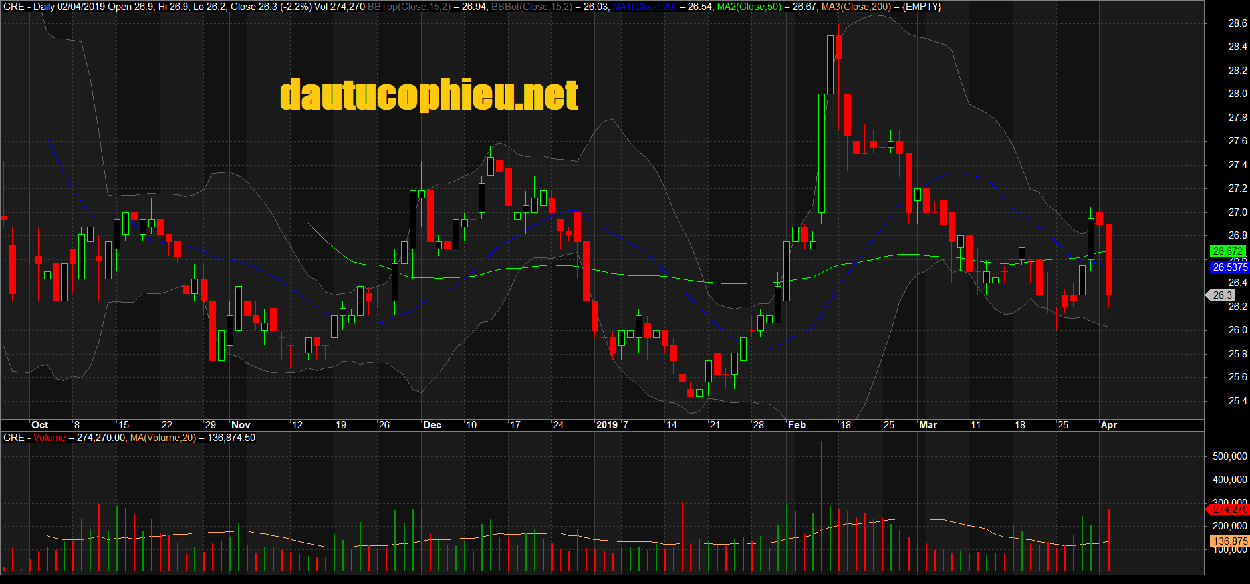Click the BBTop(Close,15,2) = 26.94 label
This screenshot has height=584, width=1250.
[x=428, y=7]
